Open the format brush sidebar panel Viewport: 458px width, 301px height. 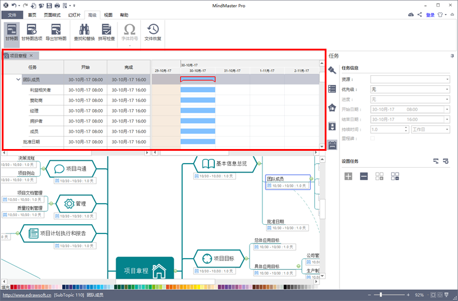tap(332, 70)
